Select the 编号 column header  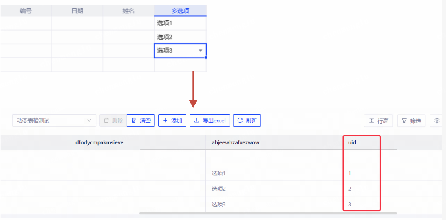point(26,11)
